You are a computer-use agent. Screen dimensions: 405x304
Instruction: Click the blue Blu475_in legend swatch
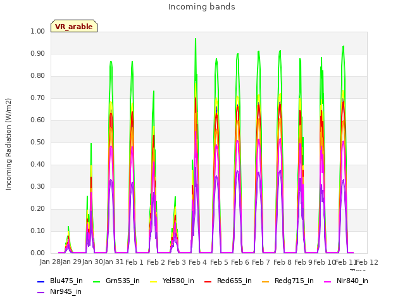point(40,281)
